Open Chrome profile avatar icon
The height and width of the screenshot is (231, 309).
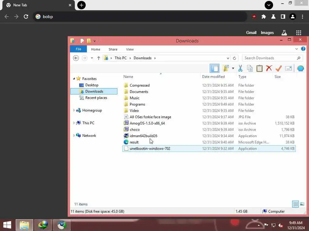(293, 17)
